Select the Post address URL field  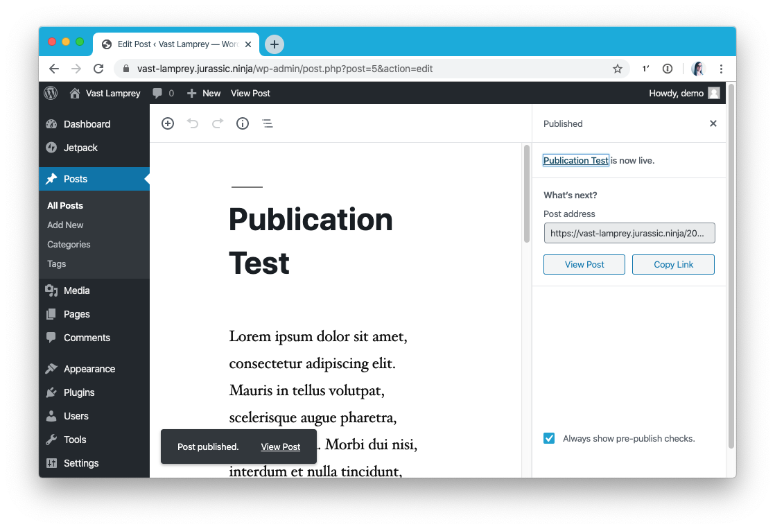click(x=629, y=233)
